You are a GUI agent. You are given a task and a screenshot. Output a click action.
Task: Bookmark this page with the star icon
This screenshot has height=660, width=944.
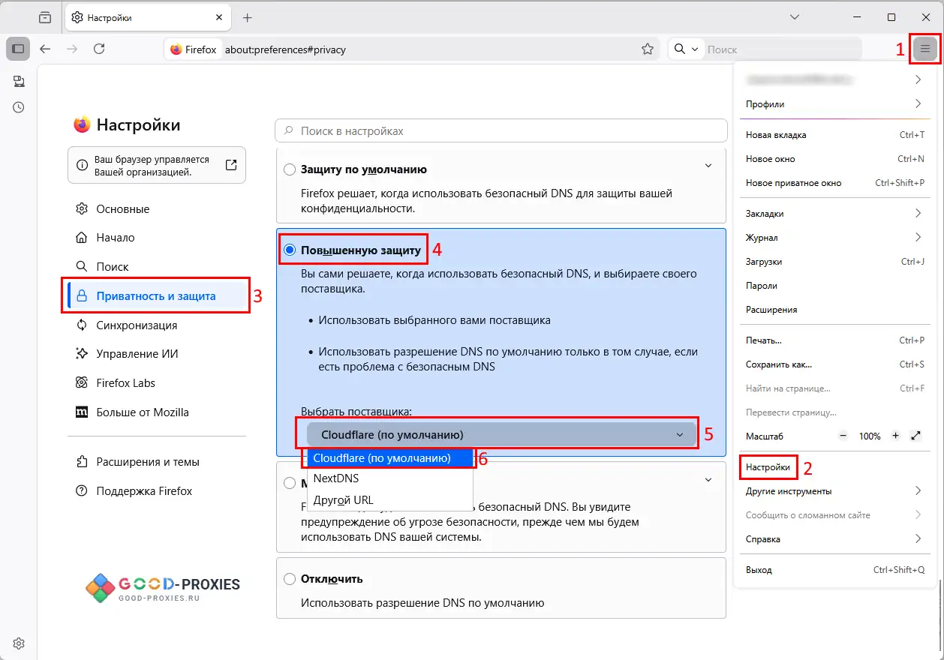pyautogui.click(x=648, y=49)
